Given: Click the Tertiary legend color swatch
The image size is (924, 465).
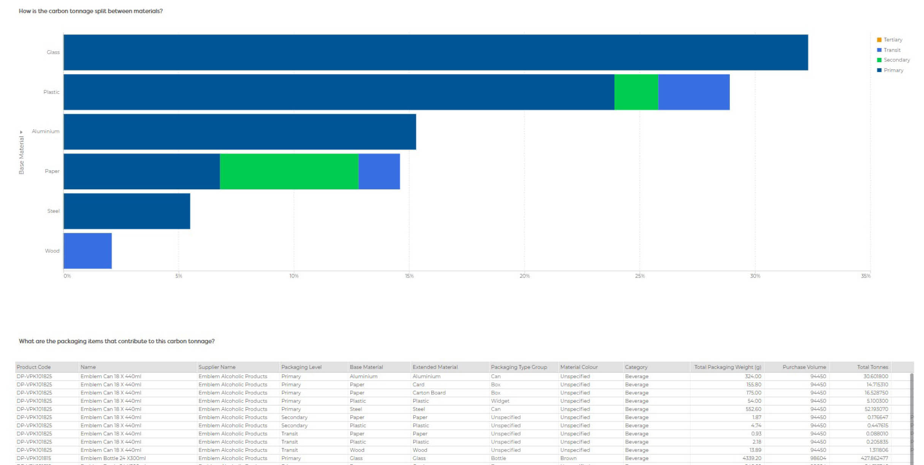Looking at the screenshot, I should click(x=879, y=40).
